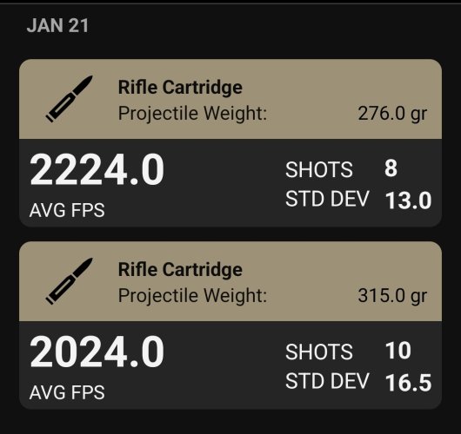Screen dimensions: 461x434
Task: Click the bullet icon on the 276.0 gr card
Action: pyautogui.click(x=70, y=99)
